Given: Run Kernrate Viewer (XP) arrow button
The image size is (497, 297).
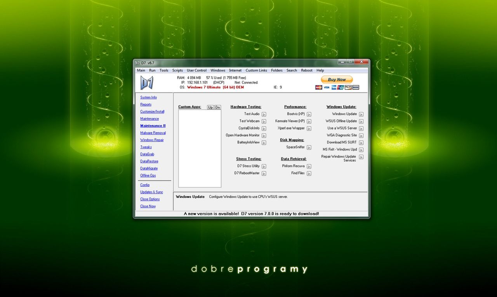Looking at the screenshot, I should point(309,121).
